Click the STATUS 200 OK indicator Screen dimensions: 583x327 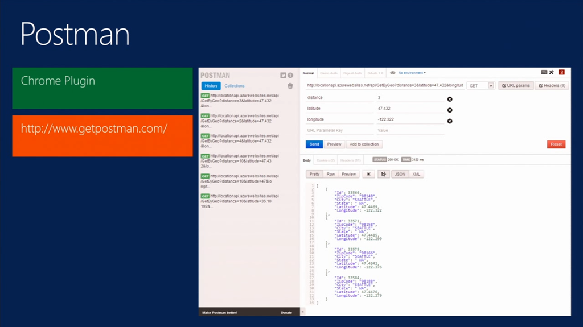coord(385,159)
